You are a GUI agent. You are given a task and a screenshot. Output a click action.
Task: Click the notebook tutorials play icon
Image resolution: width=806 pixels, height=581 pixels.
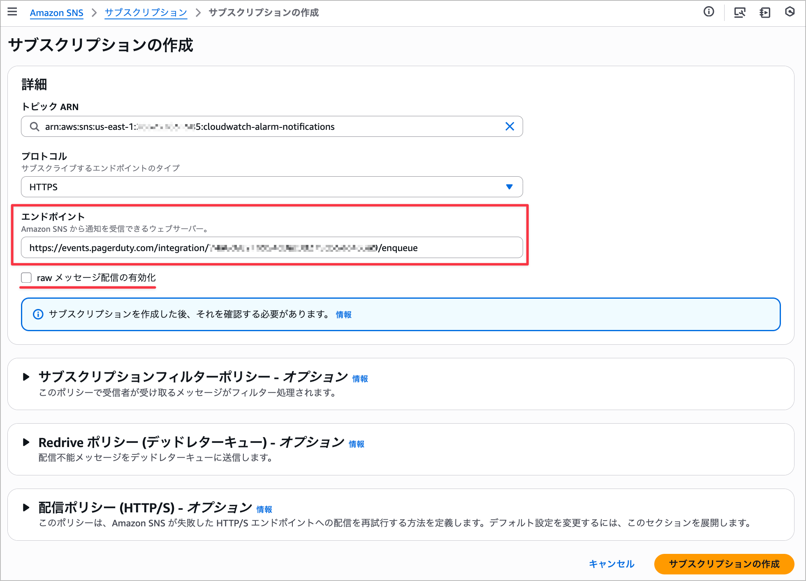(x=765, y=12)
